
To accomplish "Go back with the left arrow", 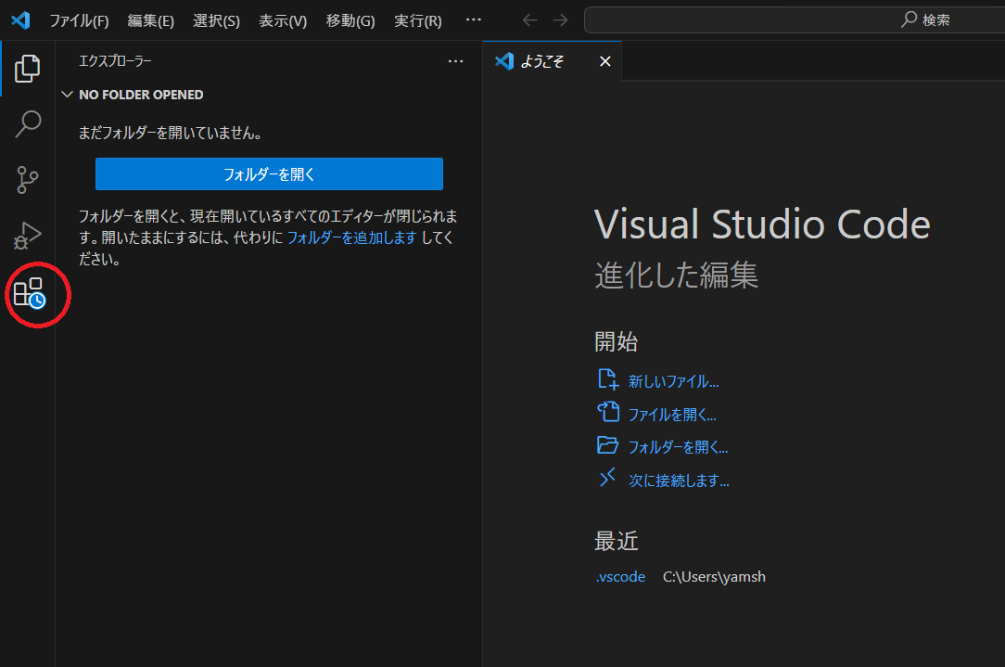I will (x=530, y=19).
